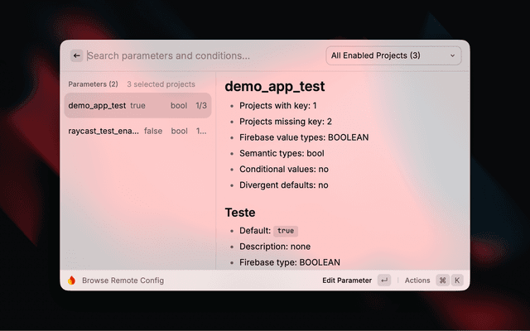Click the Return key icon
The image size is (530, 331).
point(384,281)
